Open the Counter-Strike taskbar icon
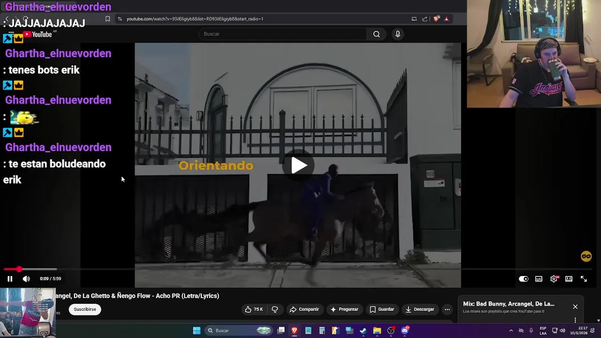 pyautogui.click(x=335, y=330)
